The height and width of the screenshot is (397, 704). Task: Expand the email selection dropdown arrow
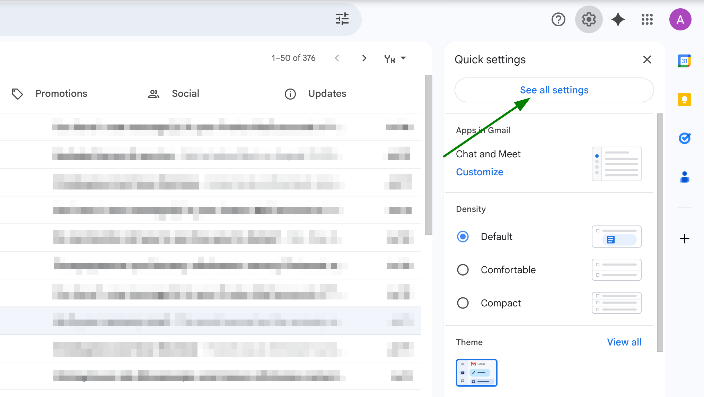click(403, 58)
